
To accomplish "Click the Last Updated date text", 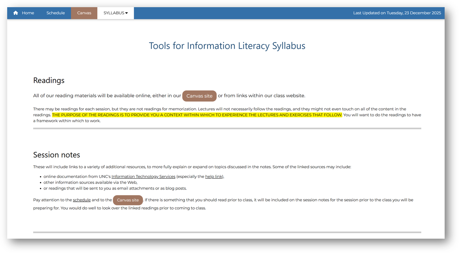I will pyautogui.click(x=396, y=13).
